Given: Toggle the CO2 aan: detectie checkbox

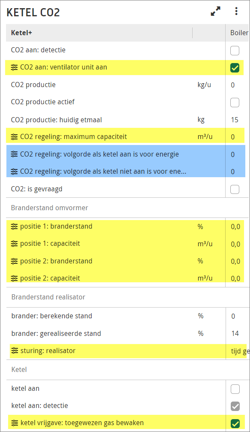Looking at the screenshot, I should 235,51.
